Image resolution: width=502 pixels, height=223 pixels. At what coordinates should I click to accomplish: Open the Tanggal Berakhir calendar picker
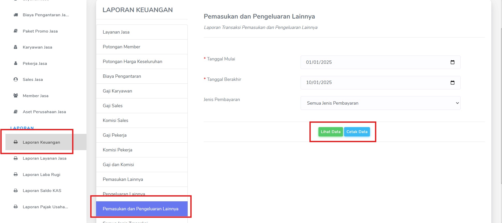[453, 83]
